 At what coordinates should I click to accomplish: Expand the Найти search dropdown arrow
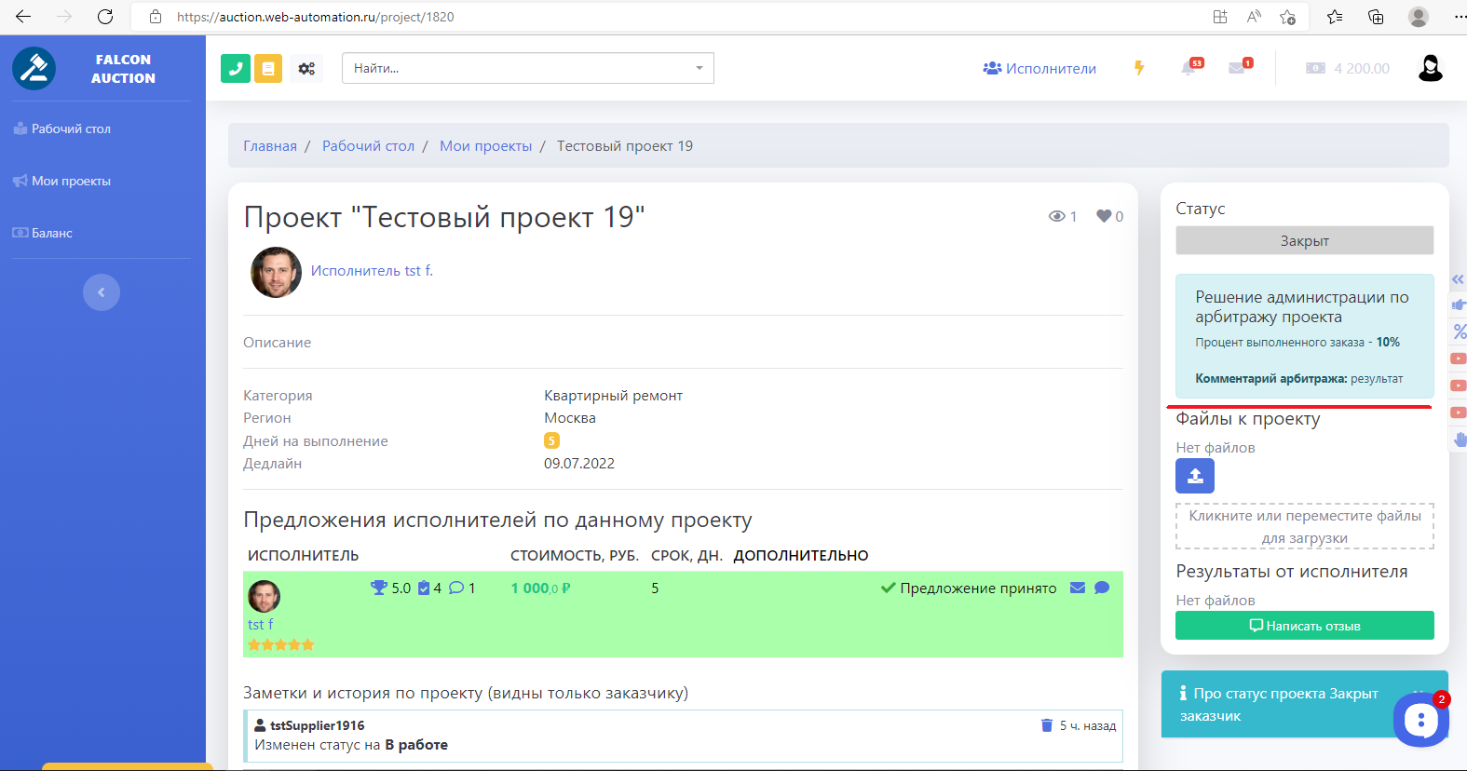point(700,68)
